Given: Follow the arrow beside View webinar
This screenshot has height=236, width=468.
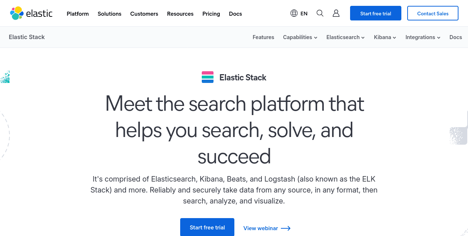Looking at the screenshot, I should [286, 228].
